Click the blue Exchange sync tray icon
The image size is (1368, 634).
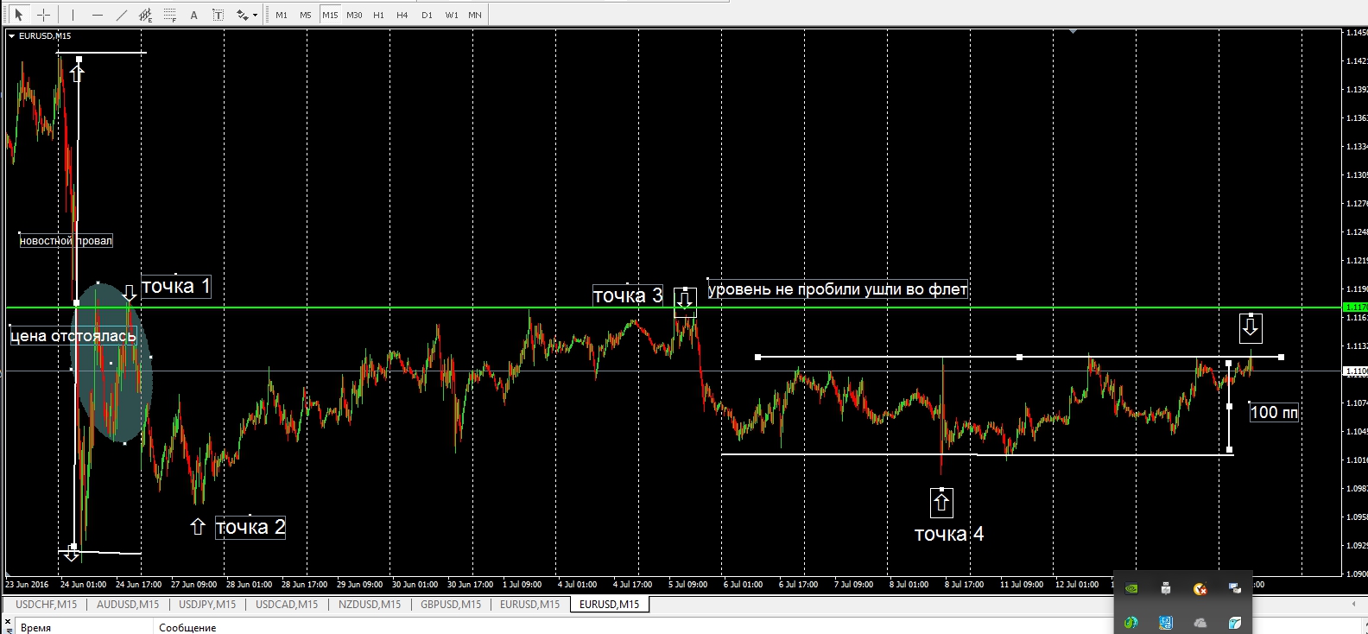(x=1166, y=623)
